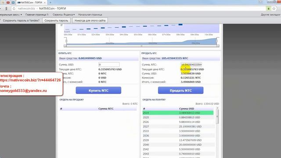Expand the Сервисы Яндекса bookmark dropdown
Viewport: 281px width, 158px height.
click(63, 14)
